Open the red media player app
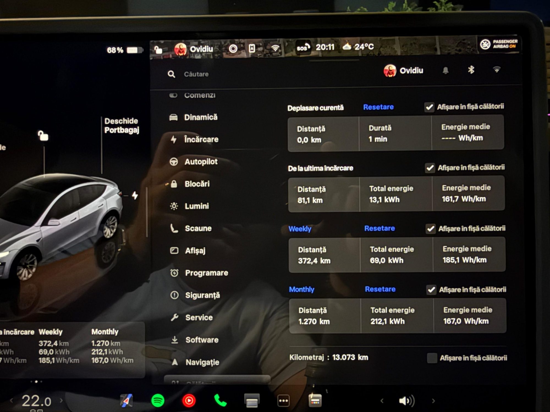The width and height of the screenshot is (550, 412). (x=189, y=401)
